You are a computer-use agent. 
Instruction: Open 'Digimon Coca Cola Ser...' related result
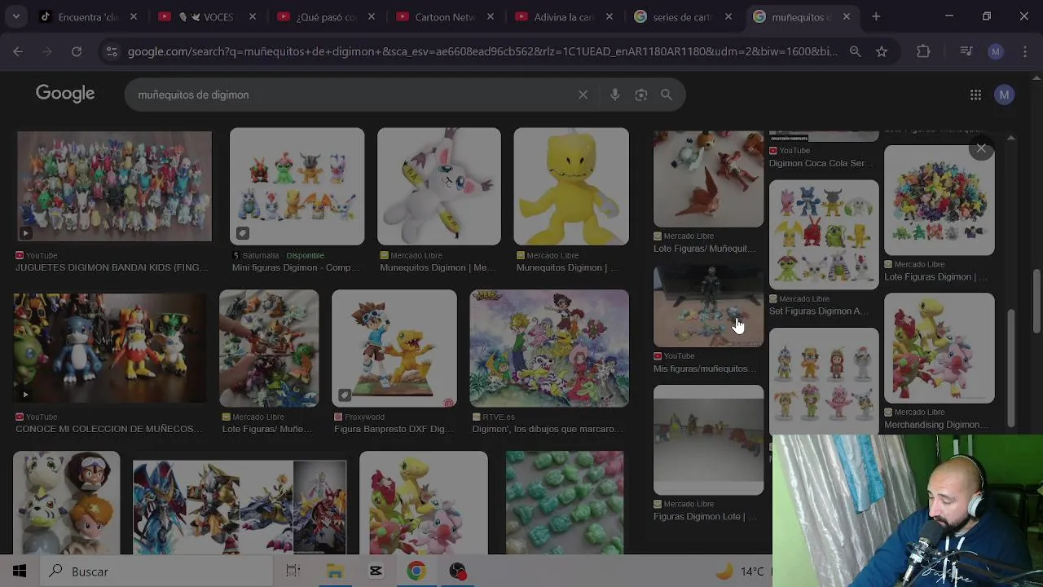point(821,163)
